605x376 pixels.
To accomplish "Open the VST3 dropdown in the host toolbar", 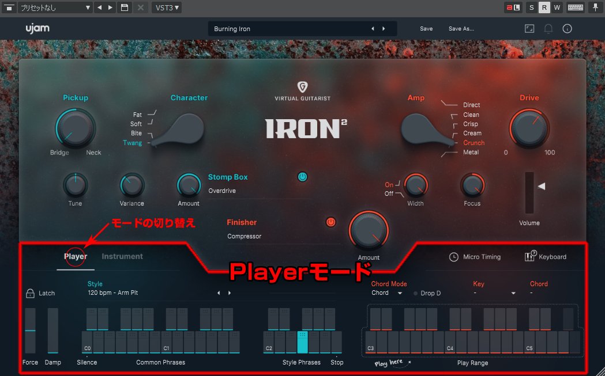I will click(166, 7).
